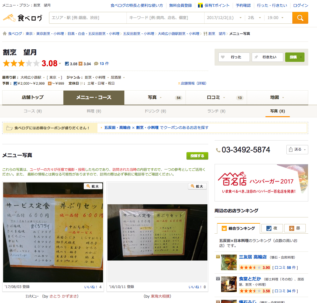Viewport: 317px width, 303px height.
Task: Like the second photo via いいね！ 0
Action: (x=197, y=287)
